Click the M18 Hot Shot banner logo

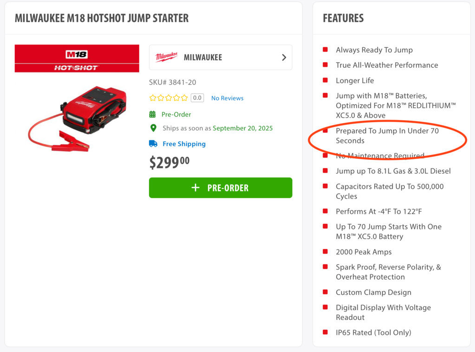click(77, 58)
